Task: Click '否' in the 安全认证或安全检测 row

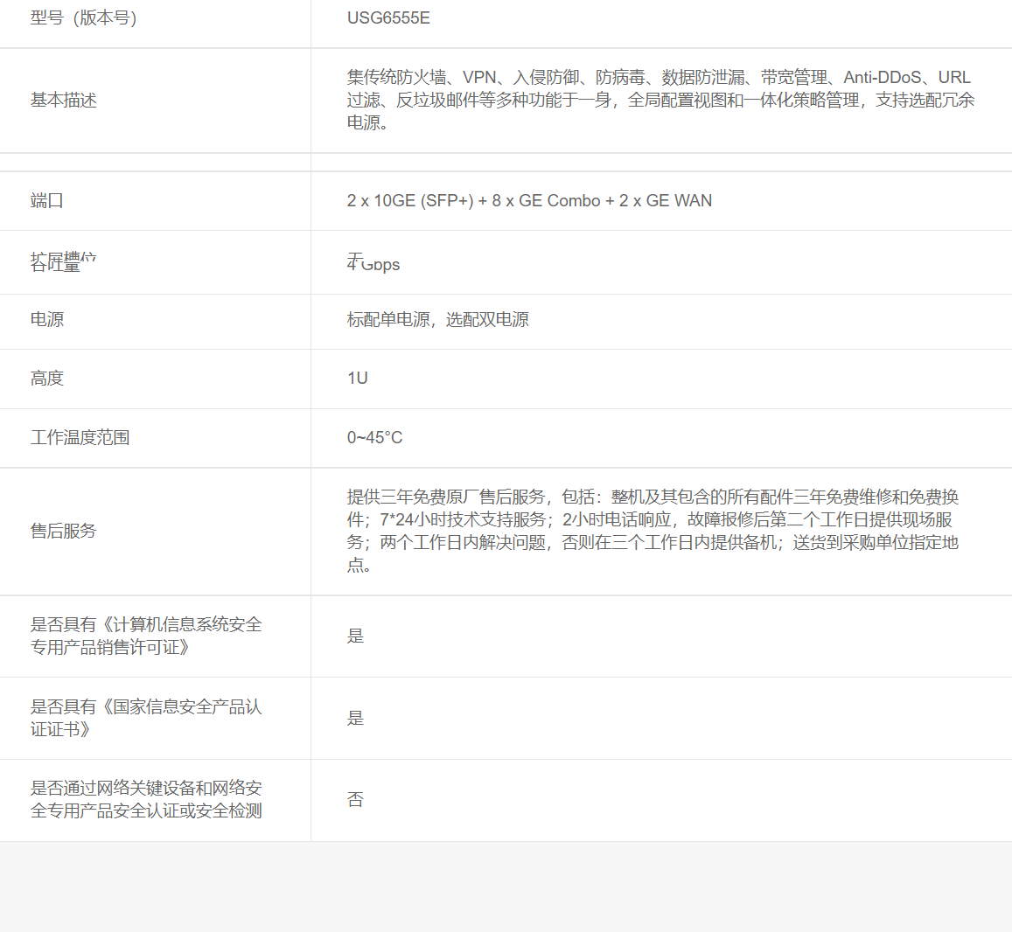Action: (x=356, y=800)
